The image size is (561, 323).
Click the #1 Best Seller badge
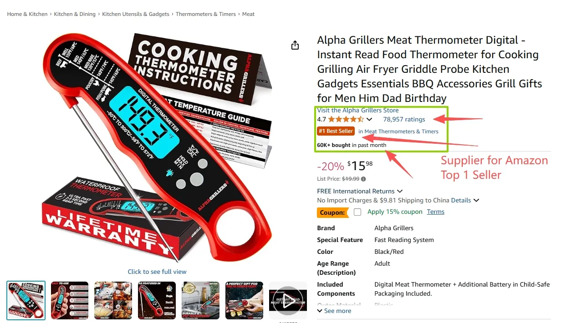click(336, 131)
